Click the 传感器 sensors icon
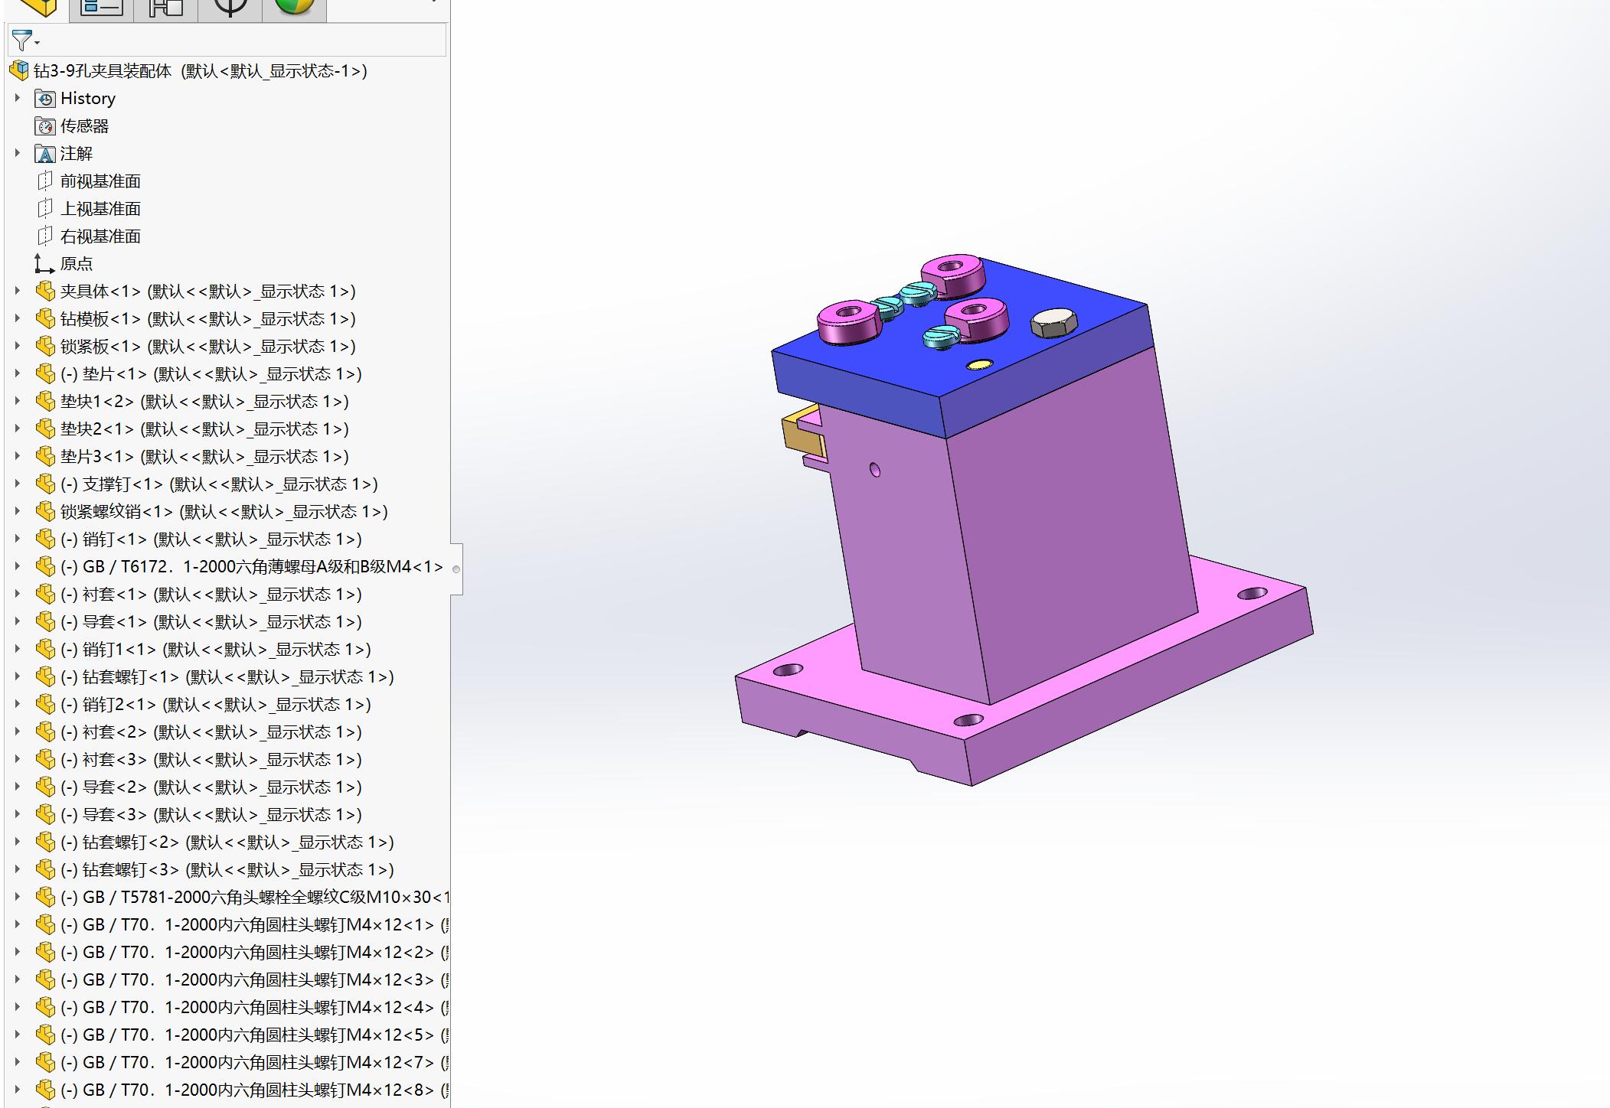The height and width of the screenshot is (1108, 1610). (x=44, y=125)
